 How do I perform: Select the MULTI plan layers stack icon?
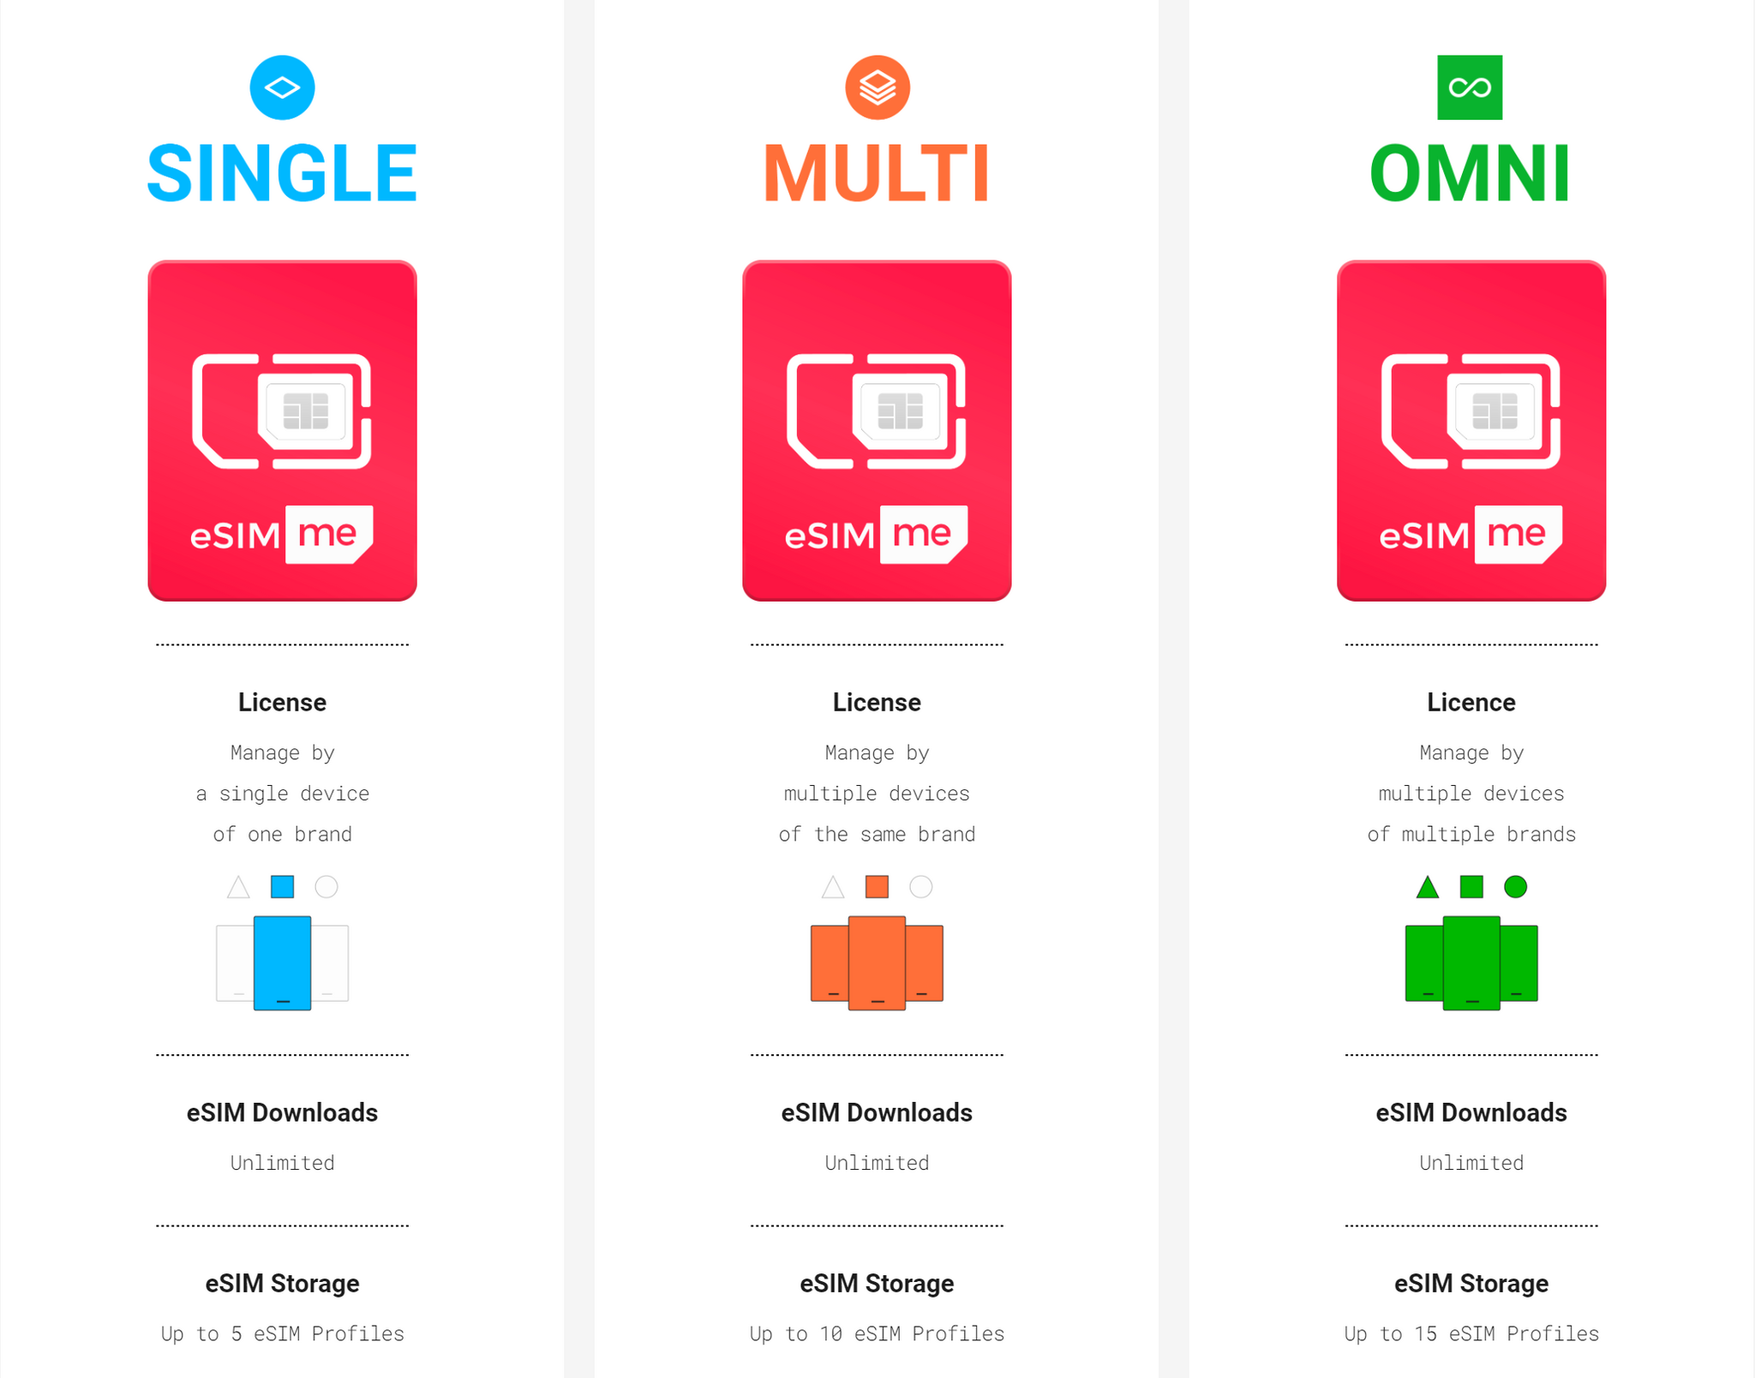point(879,88)
